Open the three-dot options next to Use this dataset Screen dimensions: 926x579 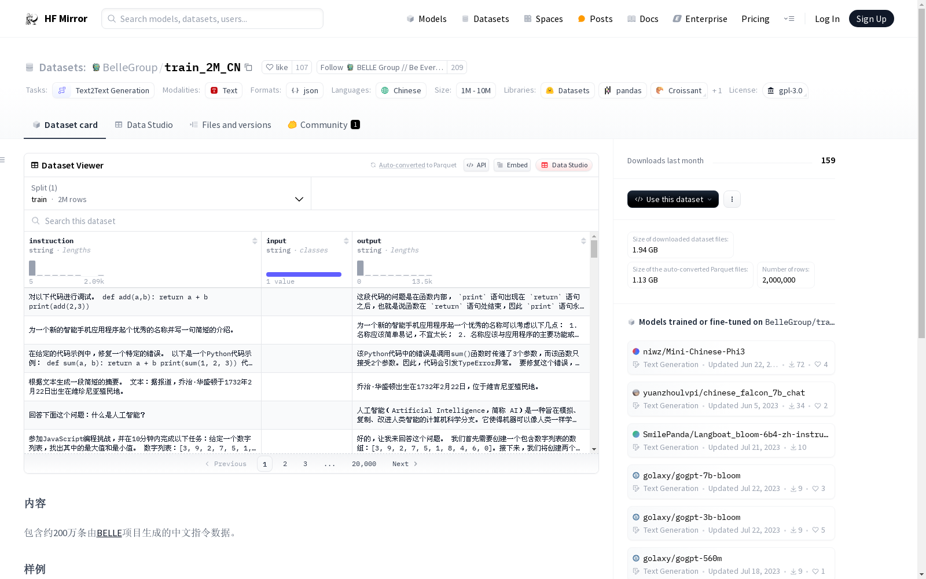click(732, 199)
